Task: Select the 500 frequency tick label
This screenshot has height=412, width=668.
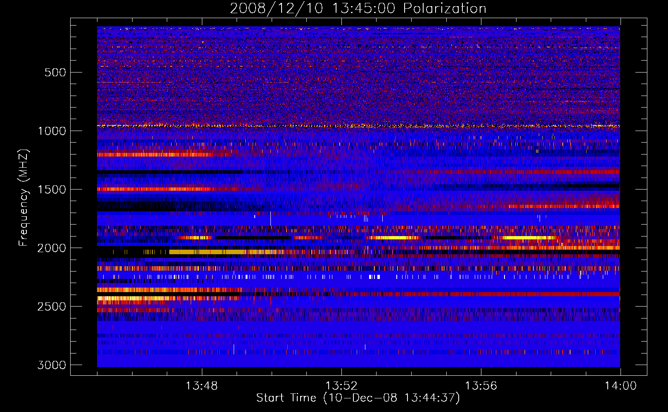Action: pos(55,73)
